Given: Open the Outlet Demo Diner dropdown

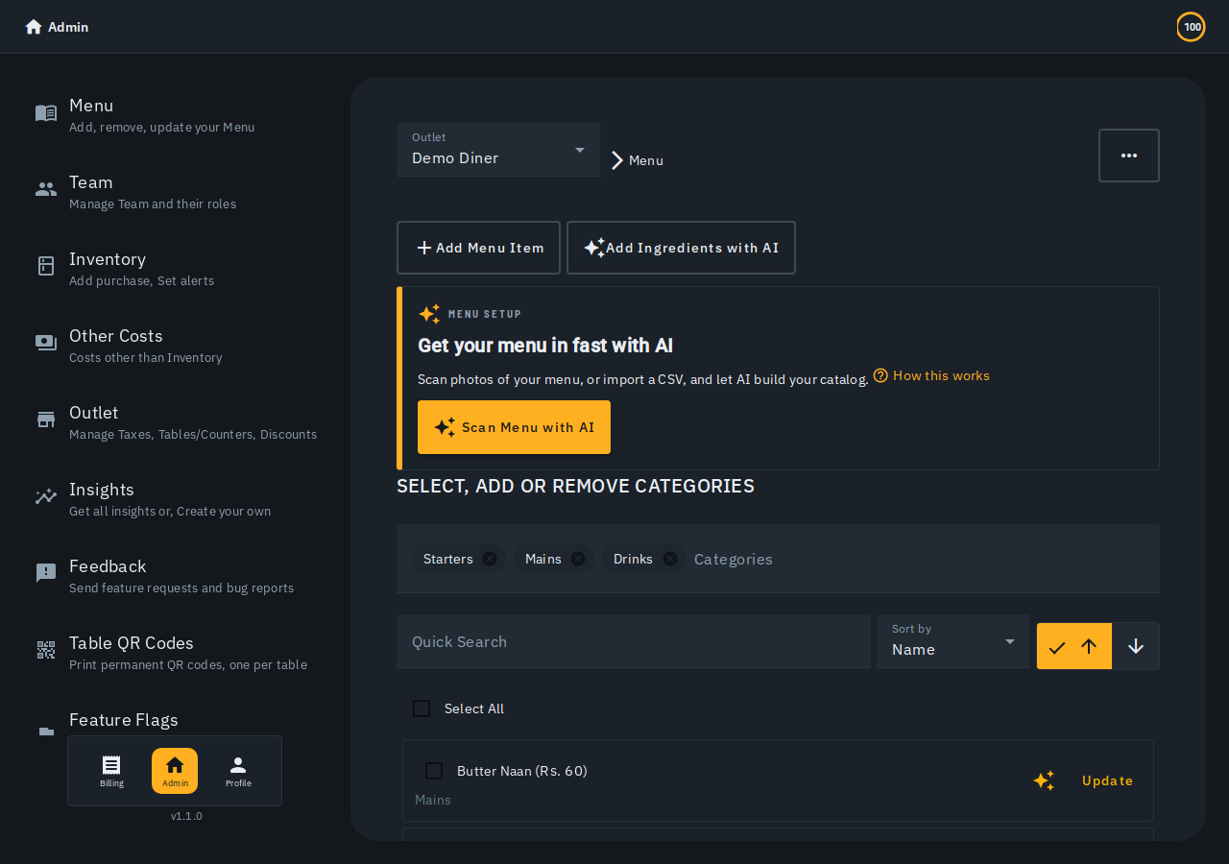Looking at the screenshot, I should (x=498, y=150).
